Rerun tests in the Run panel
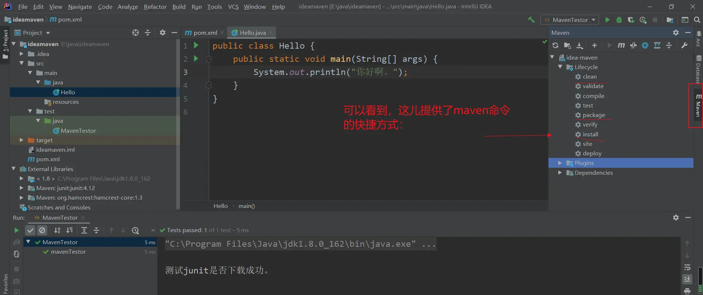This screenshot has width=703, height=295. pos(16,230)
